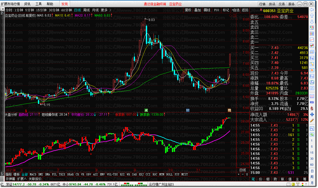Open the 叠加 overlay dropdown
318x188 pixels.
[x=198, y=10]
